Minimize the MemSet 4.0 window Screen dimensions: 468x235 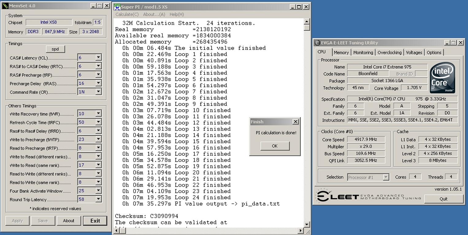coord(93,6)
